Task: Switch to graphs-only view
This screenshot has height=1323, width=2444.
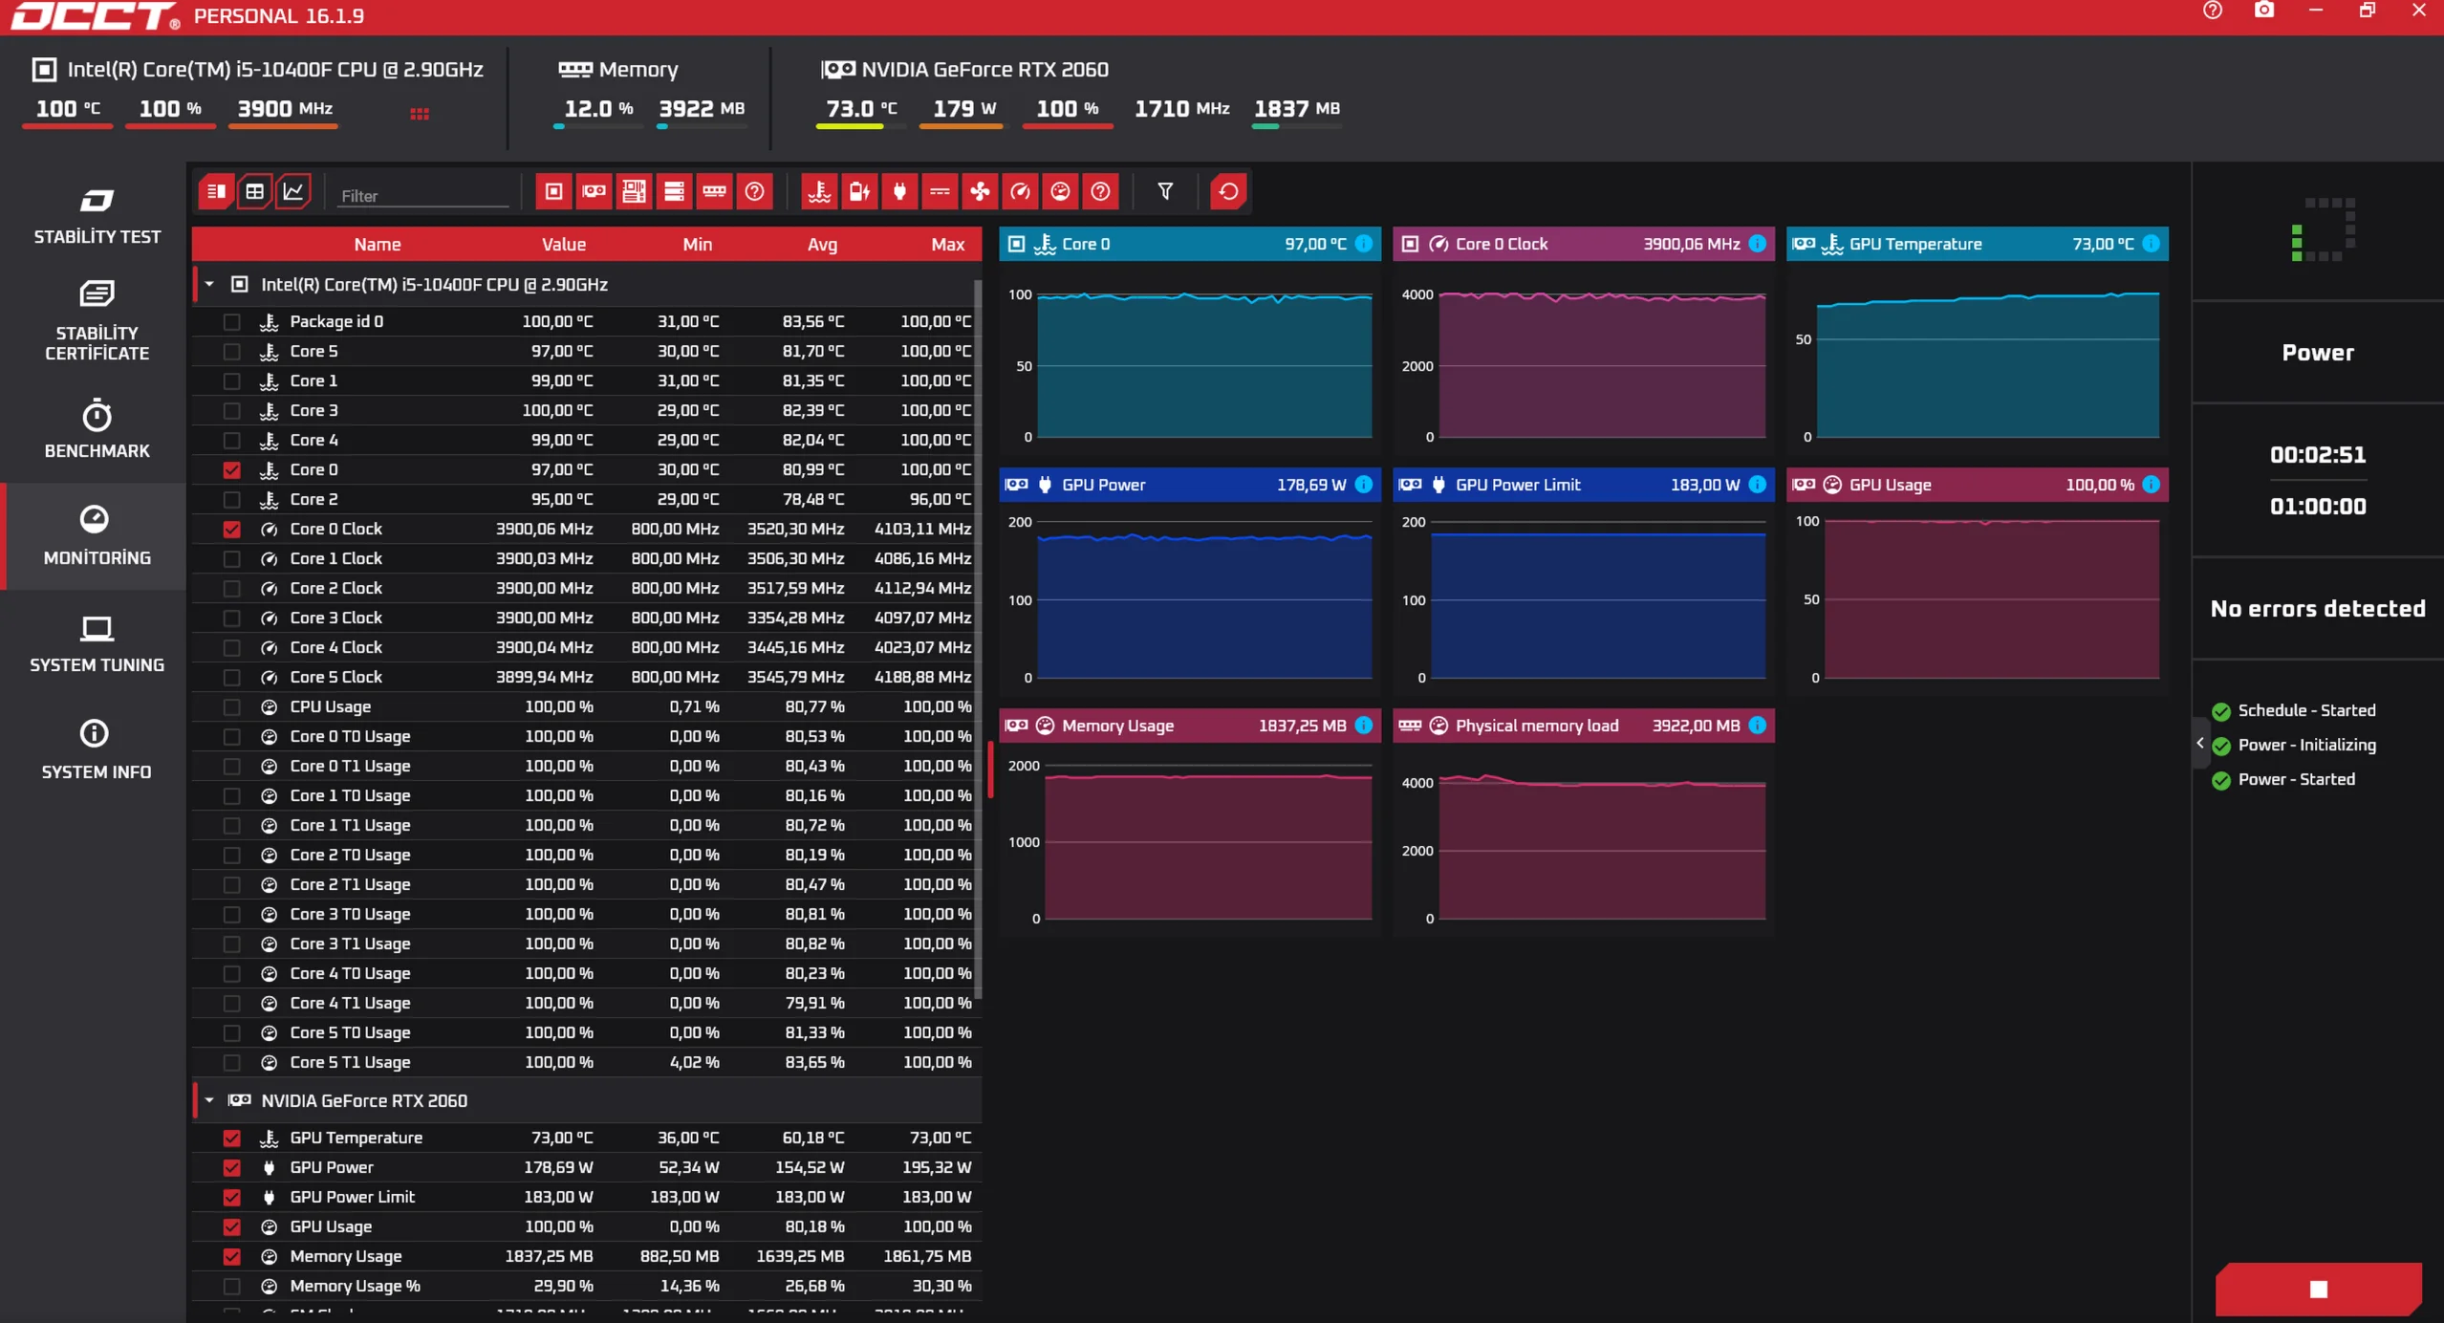Action: pos(292,192)
